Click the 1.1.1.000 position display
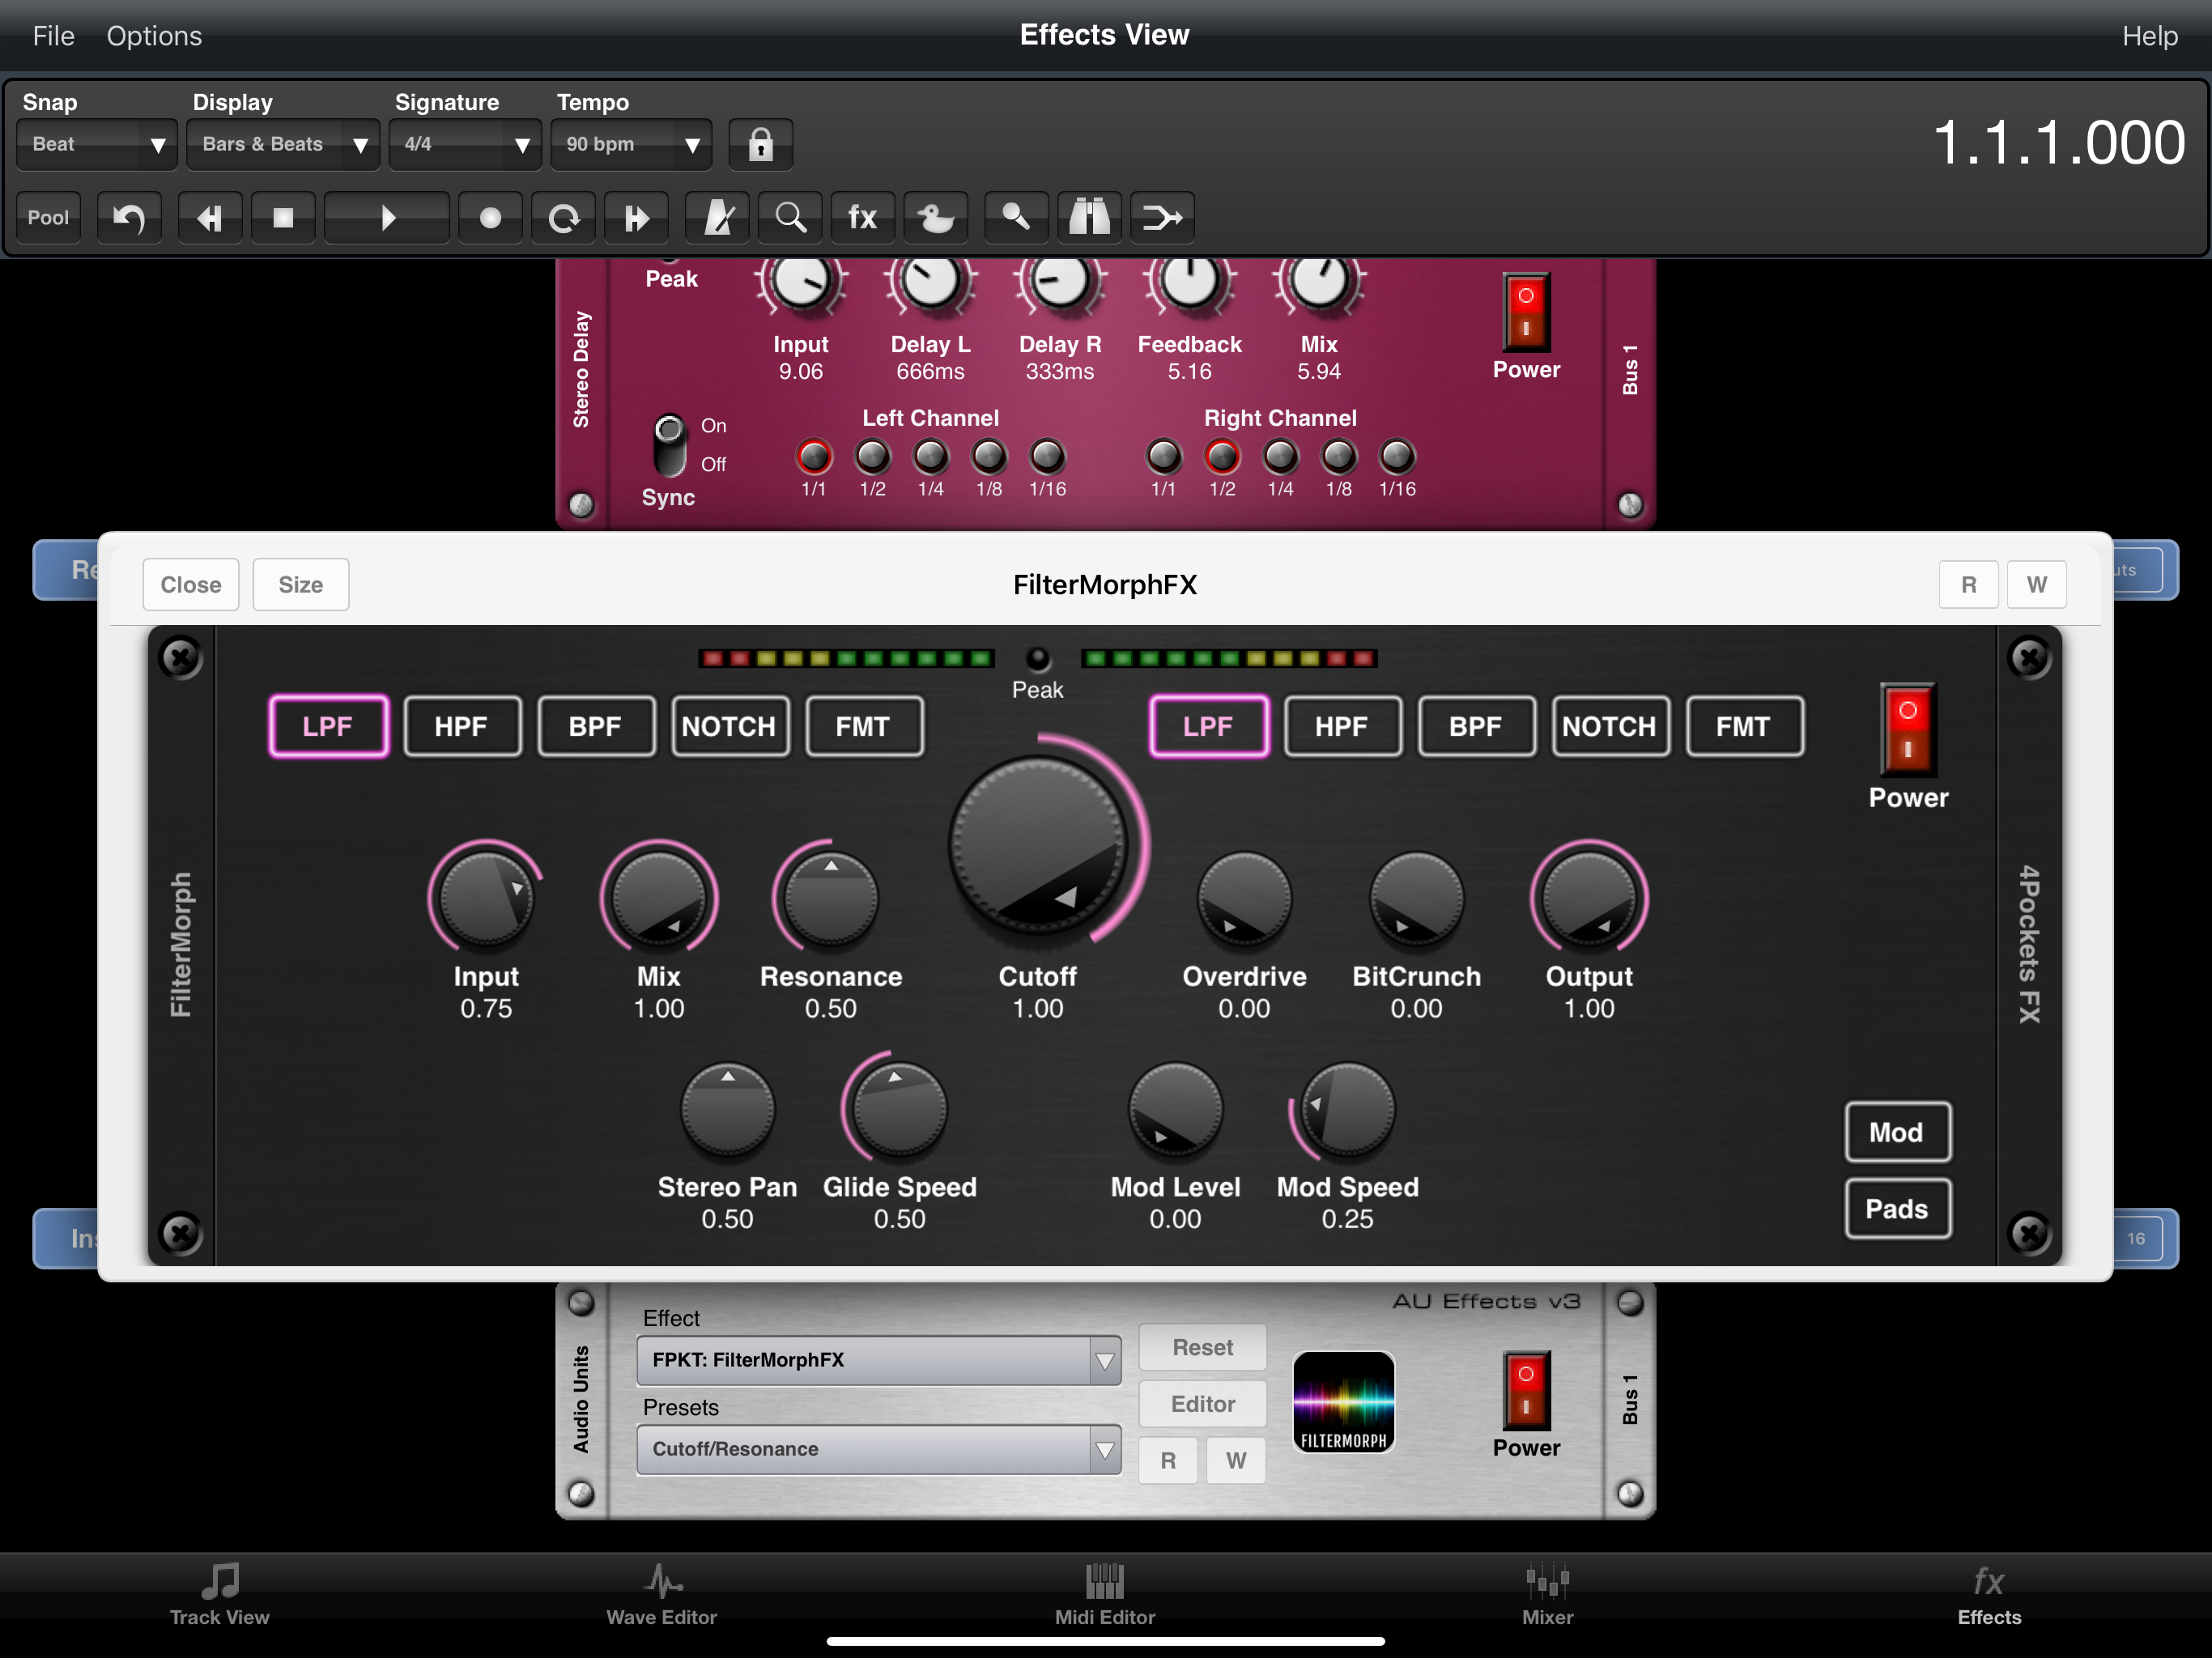2212x1658 pixels. [2059, 143]
